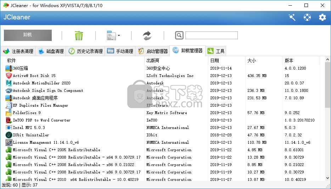
Task: Click size value 436.35 MB
Action: (257, 76)
